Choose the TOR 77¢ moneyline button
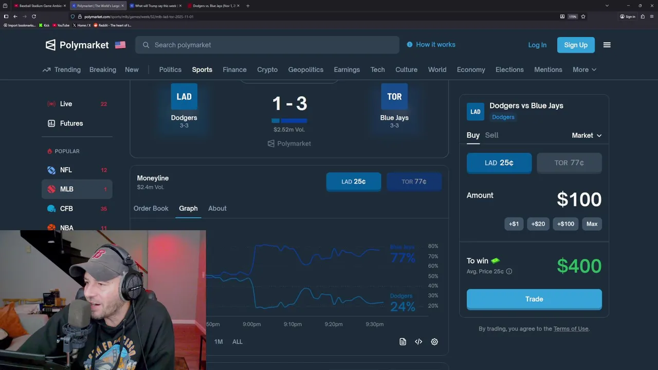 (x=414, y=181)
